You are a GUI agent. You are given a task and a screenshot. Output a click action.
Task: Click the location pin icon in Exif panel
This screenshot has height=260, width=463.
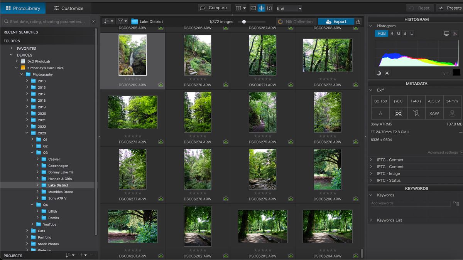(452, 113)
